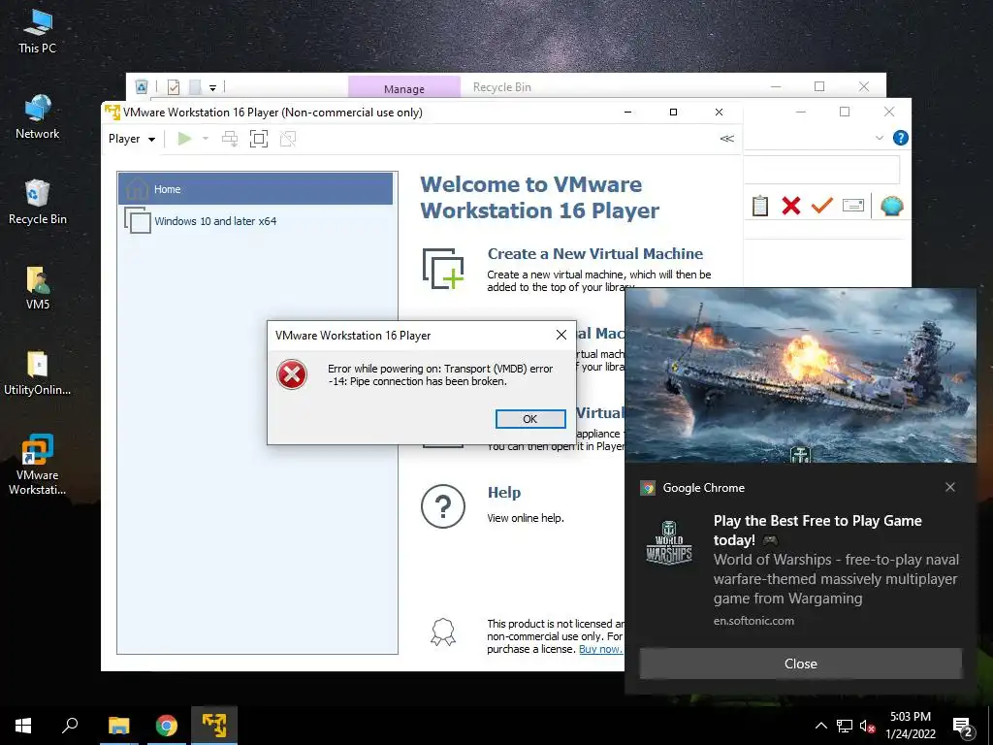Click the license ribbon badge icon
This screenshot has height=745, width=993.
coord(442,632)
